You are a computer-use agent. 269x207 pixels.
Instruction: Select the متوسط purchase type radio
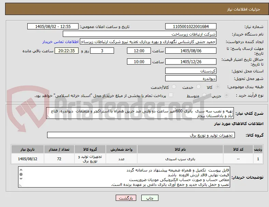pos(204,95)
